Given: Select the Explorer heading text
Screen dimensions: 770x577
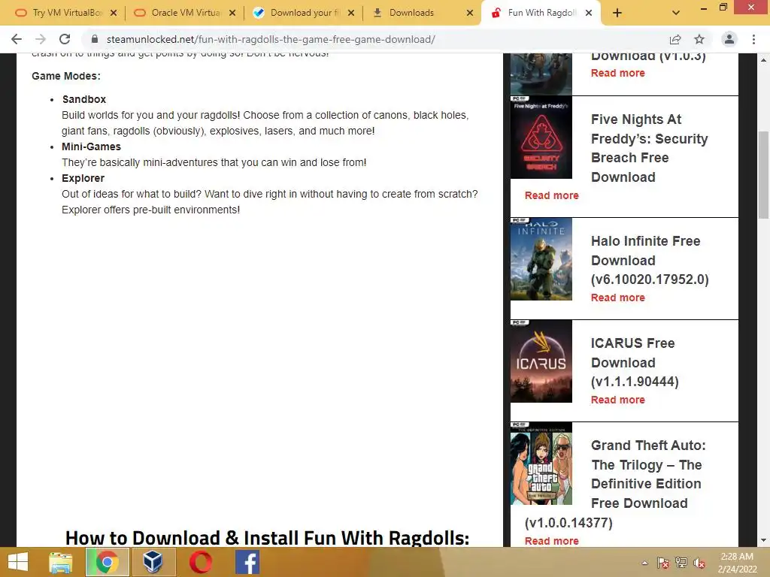Looking at the screenshot, I should [83, 178].
